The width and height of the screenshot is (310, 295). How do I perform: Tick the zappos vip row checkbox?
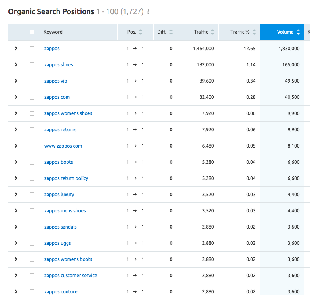(32, 81)
